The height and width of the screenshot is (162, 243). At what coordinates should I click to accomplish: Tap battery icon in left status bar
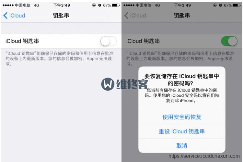(x=116, y=5)
